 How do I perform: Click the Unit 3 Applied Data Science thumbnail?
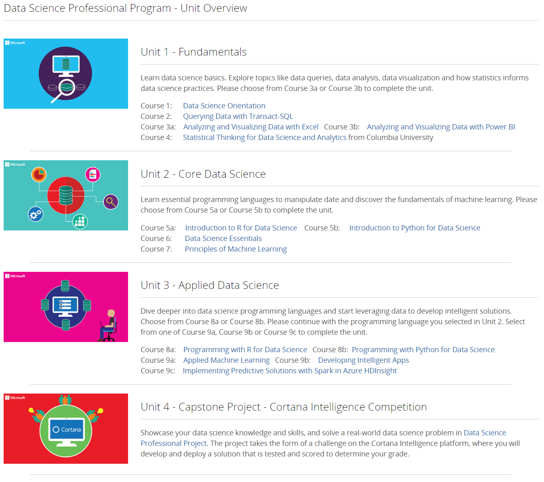coord(66,307)
